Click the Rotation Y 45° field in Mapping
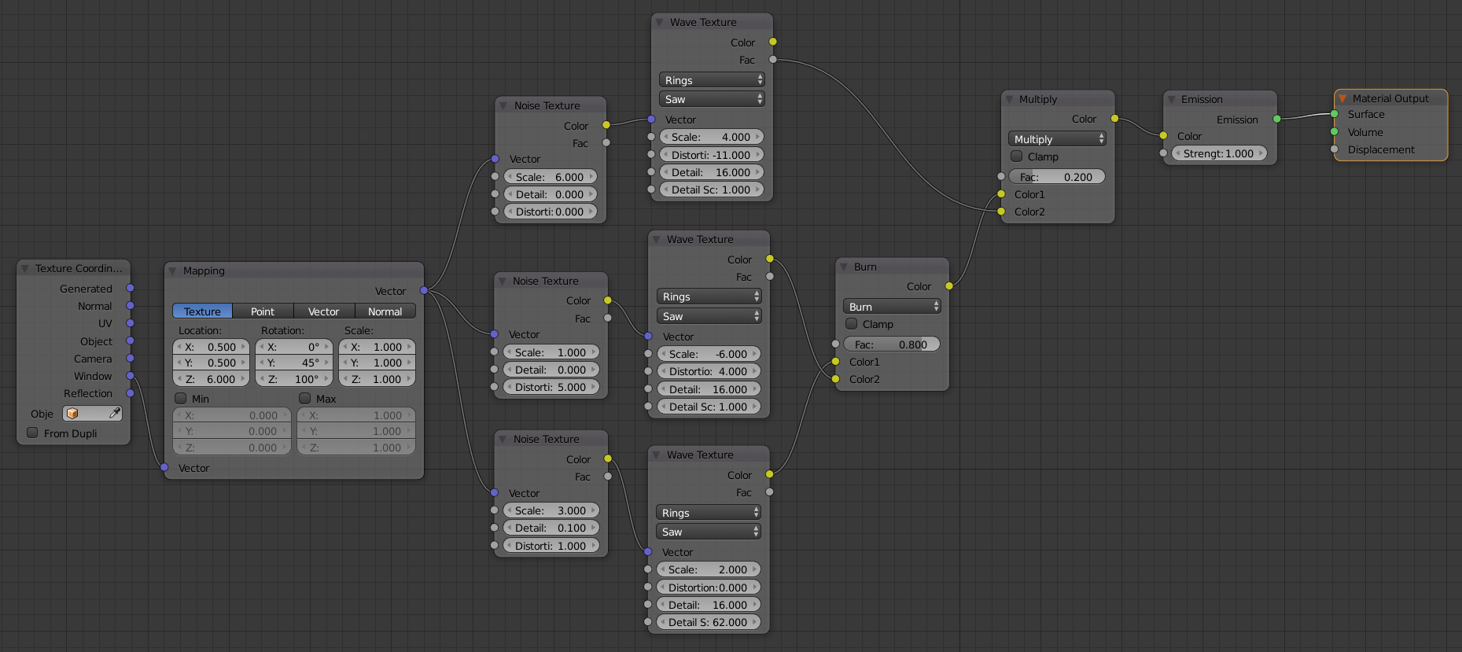1462x652 pixels. coord(294,363)
